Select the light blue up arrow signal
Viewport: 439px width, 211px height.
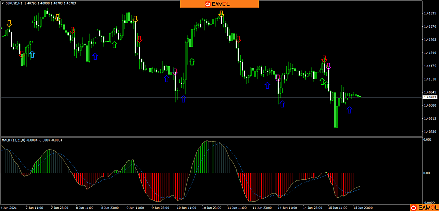click(x=32, y=54)
